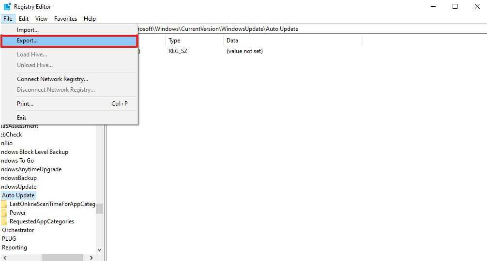Select the PLUG key

(9, 239)
